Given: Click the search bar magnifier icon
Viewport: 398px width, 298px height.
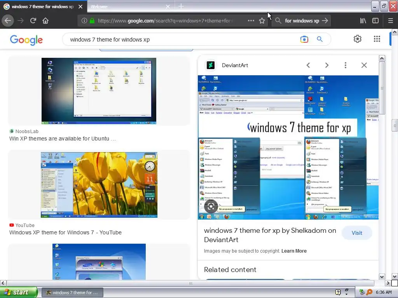Looking at the screenshot, I should click(278, 21).
